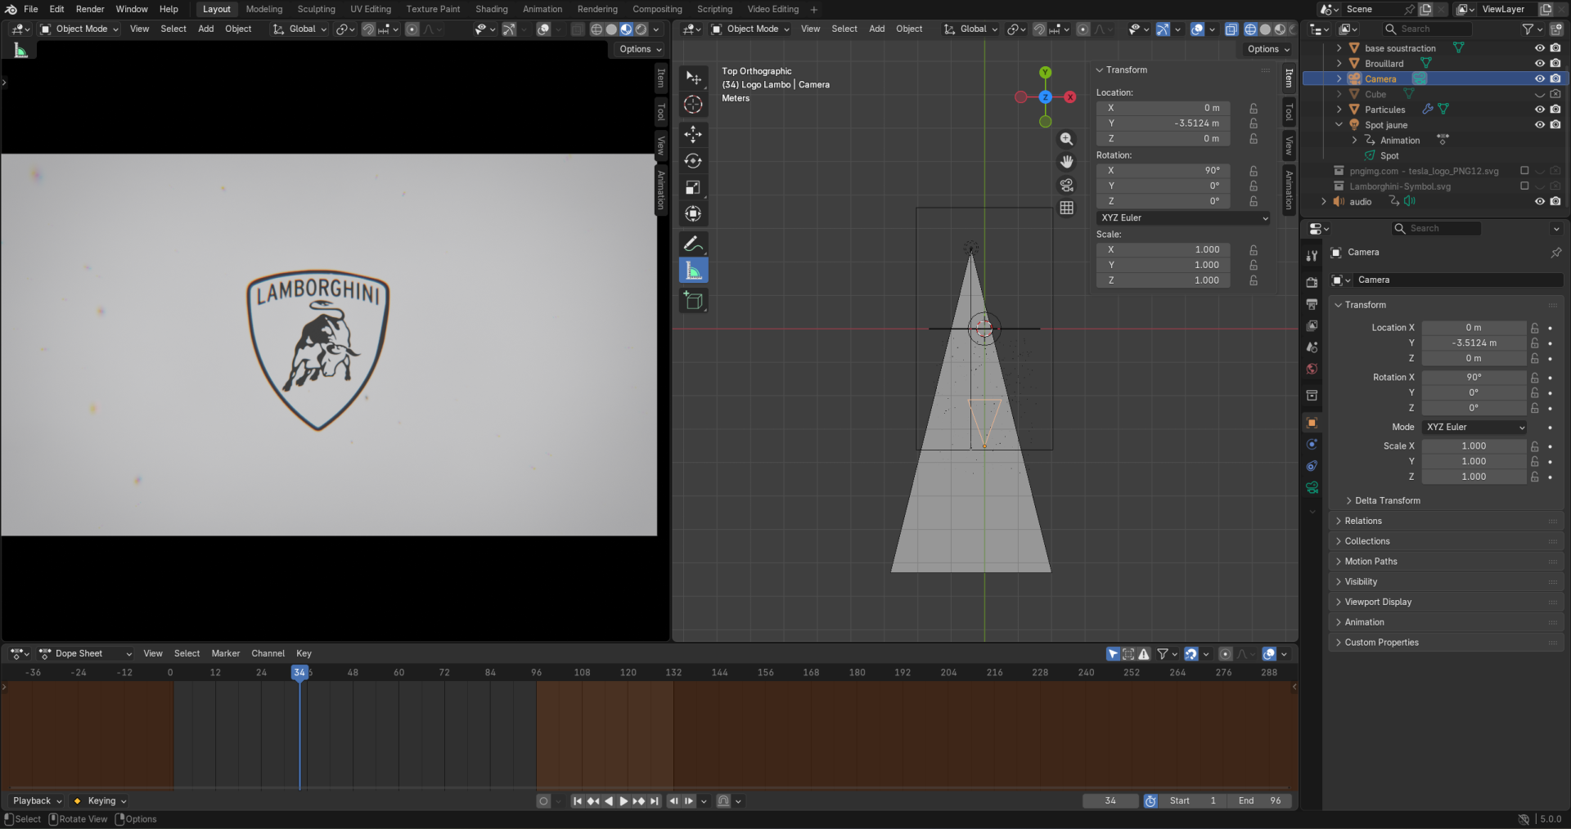This screenshot has width=1571, height=829.
Task: Click the current frame 34 field
Action: click(1110, 801)
